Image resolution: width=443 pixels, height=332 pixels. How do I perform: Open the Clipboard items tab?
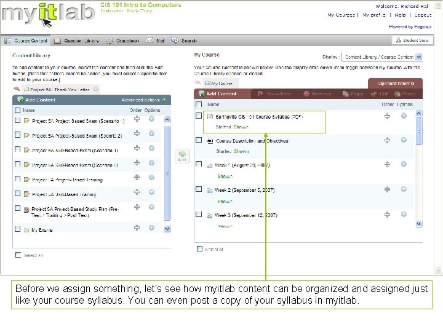point(395,83)
